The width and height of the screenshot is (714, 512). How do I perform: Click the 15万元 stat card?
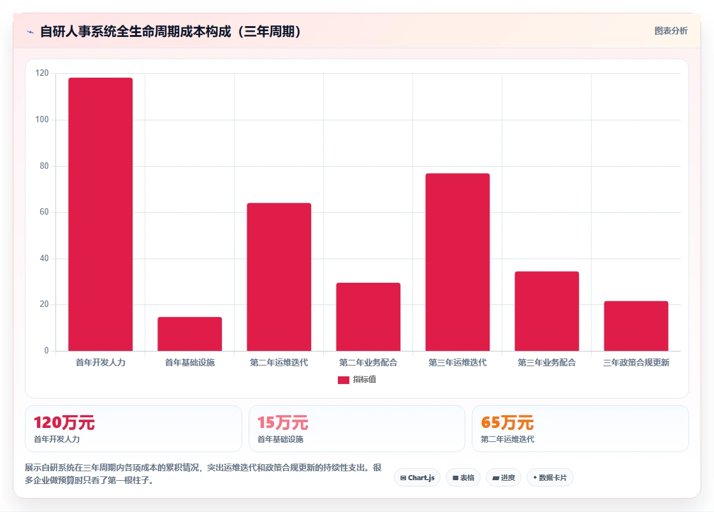[x=357, y=429]
